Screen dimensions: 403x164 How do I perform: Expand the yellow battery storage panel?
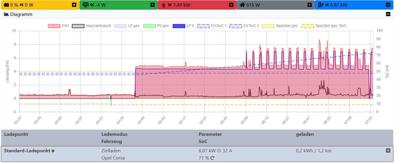(x=74, y=5)
